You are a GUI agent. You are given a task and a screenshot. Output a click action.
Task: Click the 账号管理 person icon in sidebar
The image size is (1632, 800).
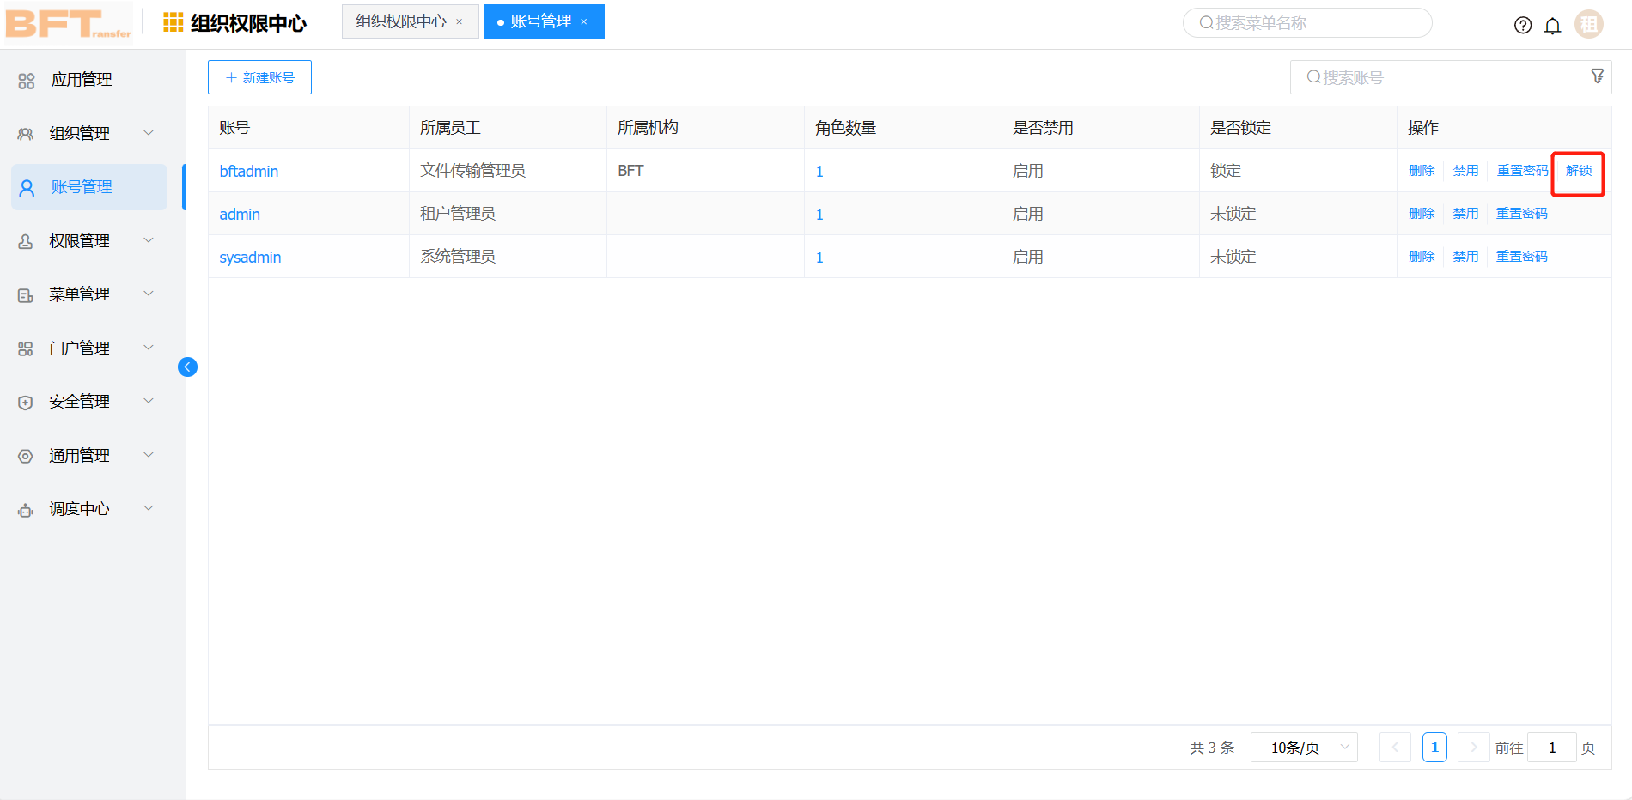(x=24, y=187)
